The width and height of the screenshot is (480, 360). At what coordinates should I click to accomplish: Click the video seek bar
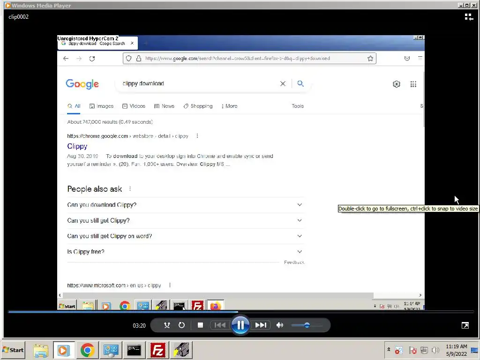tap(240, 312)
